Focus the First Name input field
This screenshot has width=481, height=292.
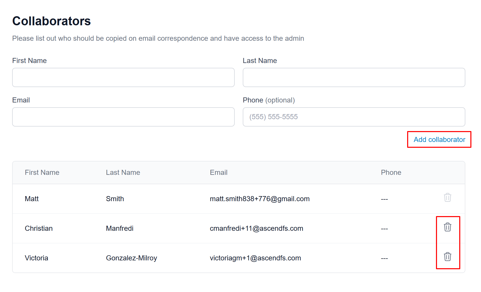123,77
